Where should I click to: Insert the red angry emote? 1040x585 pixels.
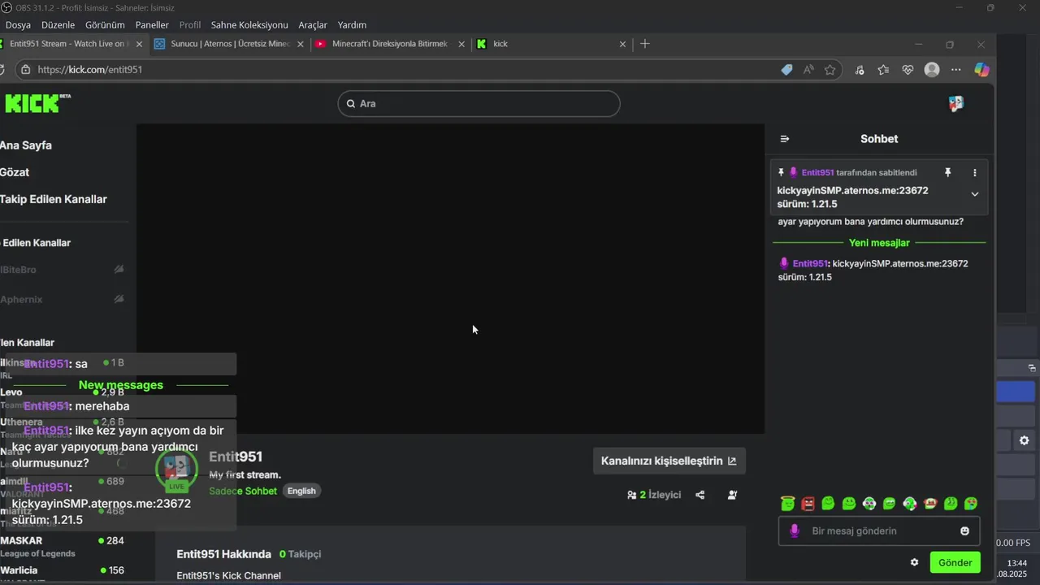tap(808, 504)
